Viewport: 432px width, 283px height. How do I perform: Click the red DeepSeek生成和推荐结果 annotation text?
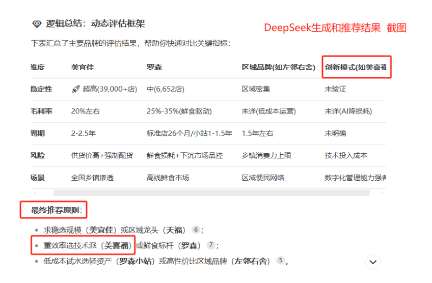tap(322, 29)
